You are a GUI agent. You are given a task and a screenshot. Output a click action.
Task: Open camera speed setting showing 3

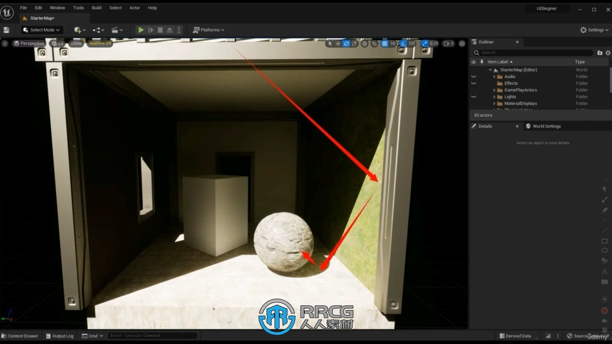tap(448, 43)
